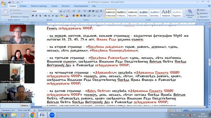Open Word help question mark icon
The width and height of the screenshot is (211, 118).
pyautogui.click(x=209, y=6)
